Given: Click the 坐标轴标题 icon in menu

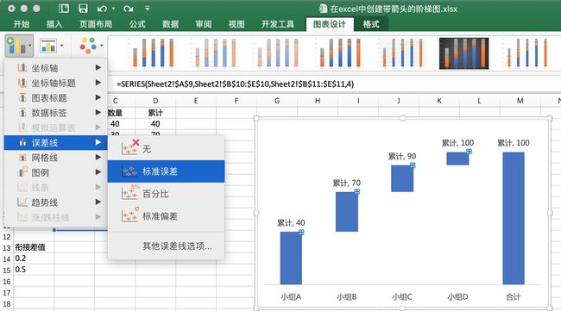Looking at the screenshot, I should pos(22,83).
